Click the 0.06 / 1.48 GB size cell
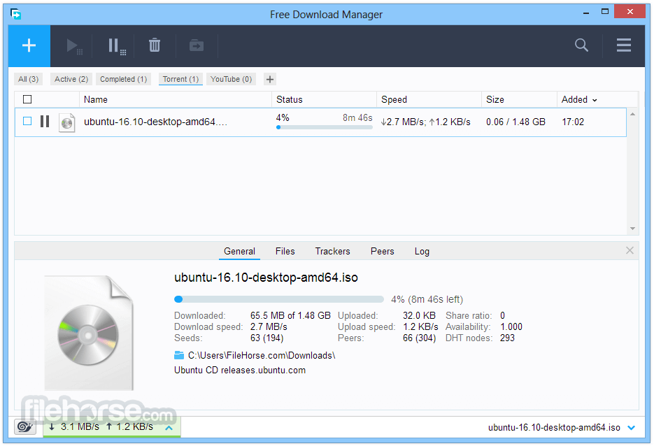 [516, 122]
